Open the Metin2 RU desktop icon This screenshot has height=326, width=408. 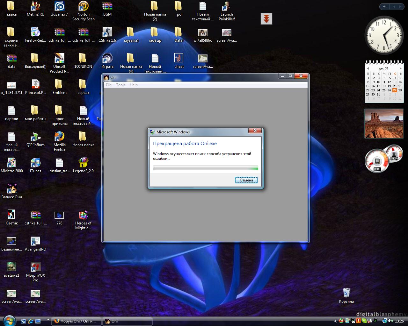[x=35, y=6]
